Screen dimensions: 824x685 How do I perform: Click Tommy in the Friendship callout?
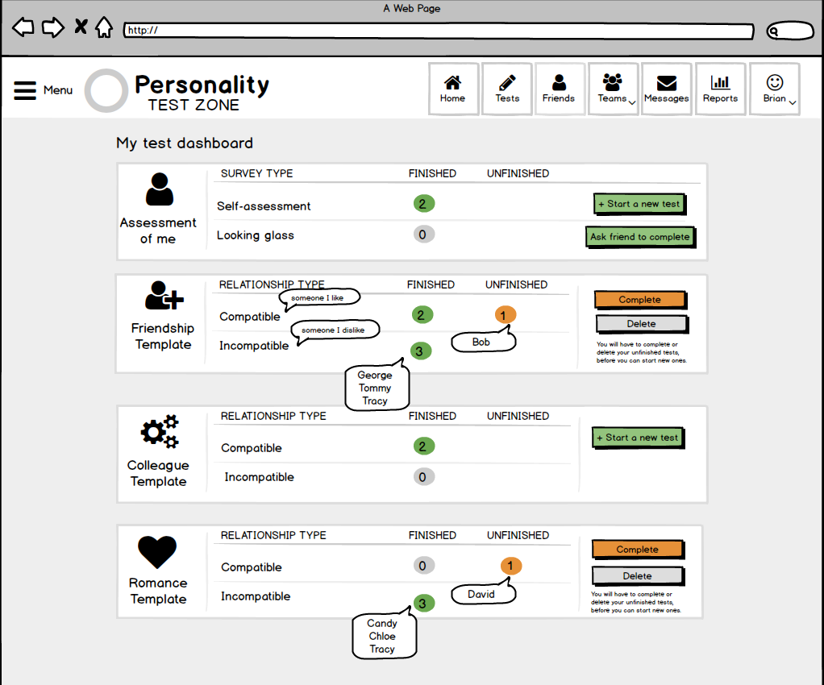375,388
